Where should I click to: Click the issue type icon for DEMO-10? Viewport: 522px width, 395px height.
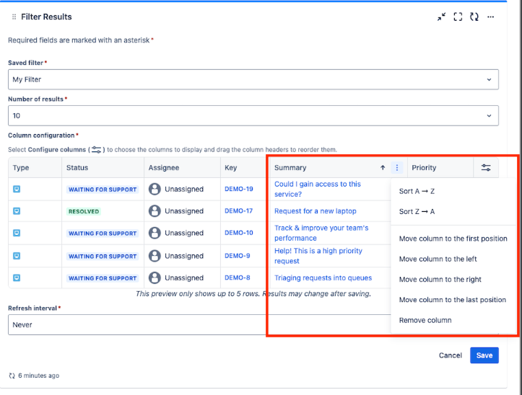point(17,233)
